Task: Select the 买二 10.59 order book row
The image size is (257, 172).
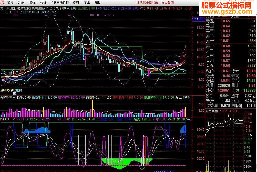Action: click(x=231, y=51)
